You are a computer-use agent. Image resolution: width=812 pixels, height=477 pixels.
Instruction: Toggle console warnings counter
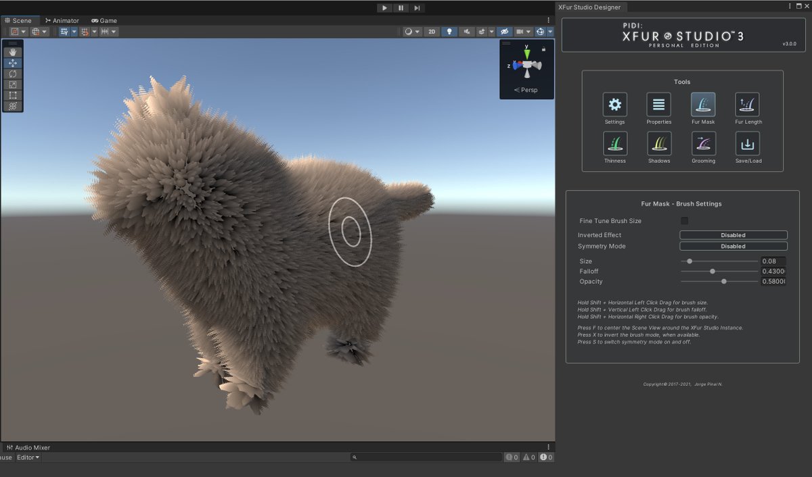point(529,457)
